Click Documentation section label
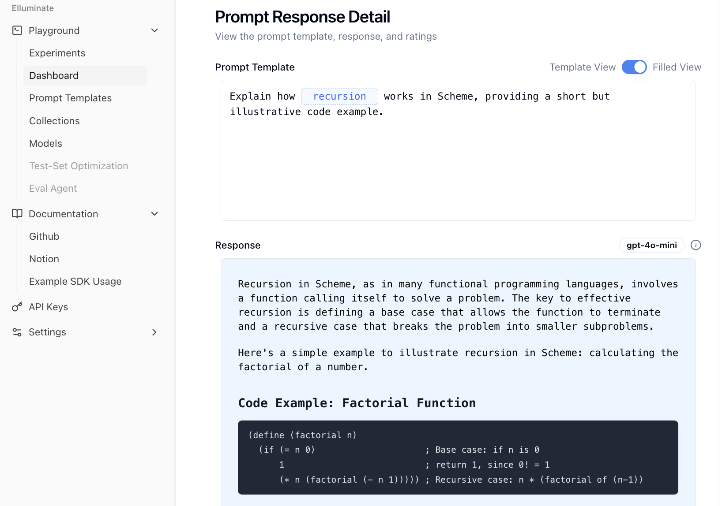The height and width of the screenshot is (506, 722). click(x=64, y=214)
